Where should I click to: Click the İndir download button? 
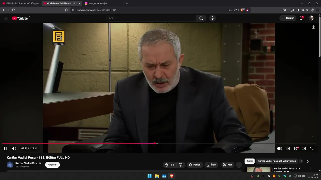211,165
